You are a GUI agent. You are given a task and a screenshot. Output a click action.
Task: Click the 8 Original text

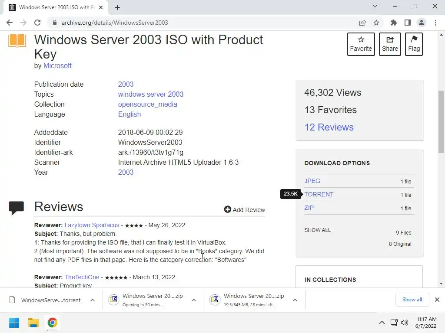(x=400, y=244)
